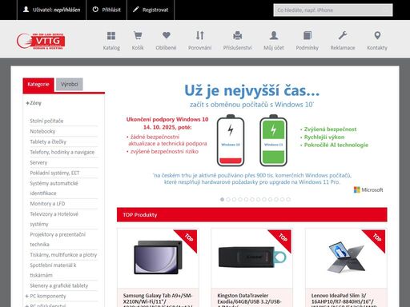Open Lenovo IdeaPad Slim 3 title link
410x307 pixels.
(x=344, y=300)
